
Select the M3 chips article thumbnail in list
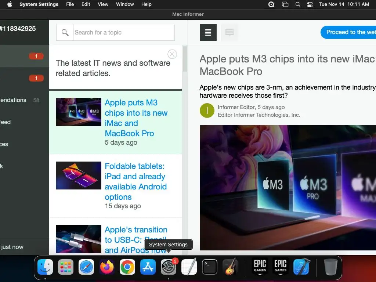coord(79,112)
